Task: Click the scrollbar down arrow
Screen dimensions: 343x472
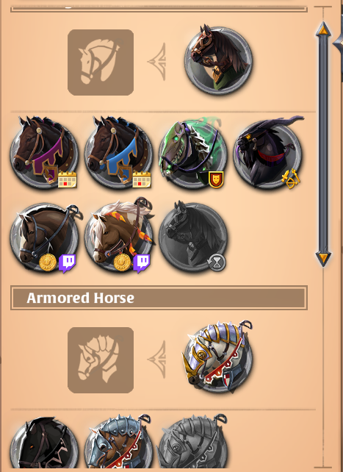Action: point(323,259)
